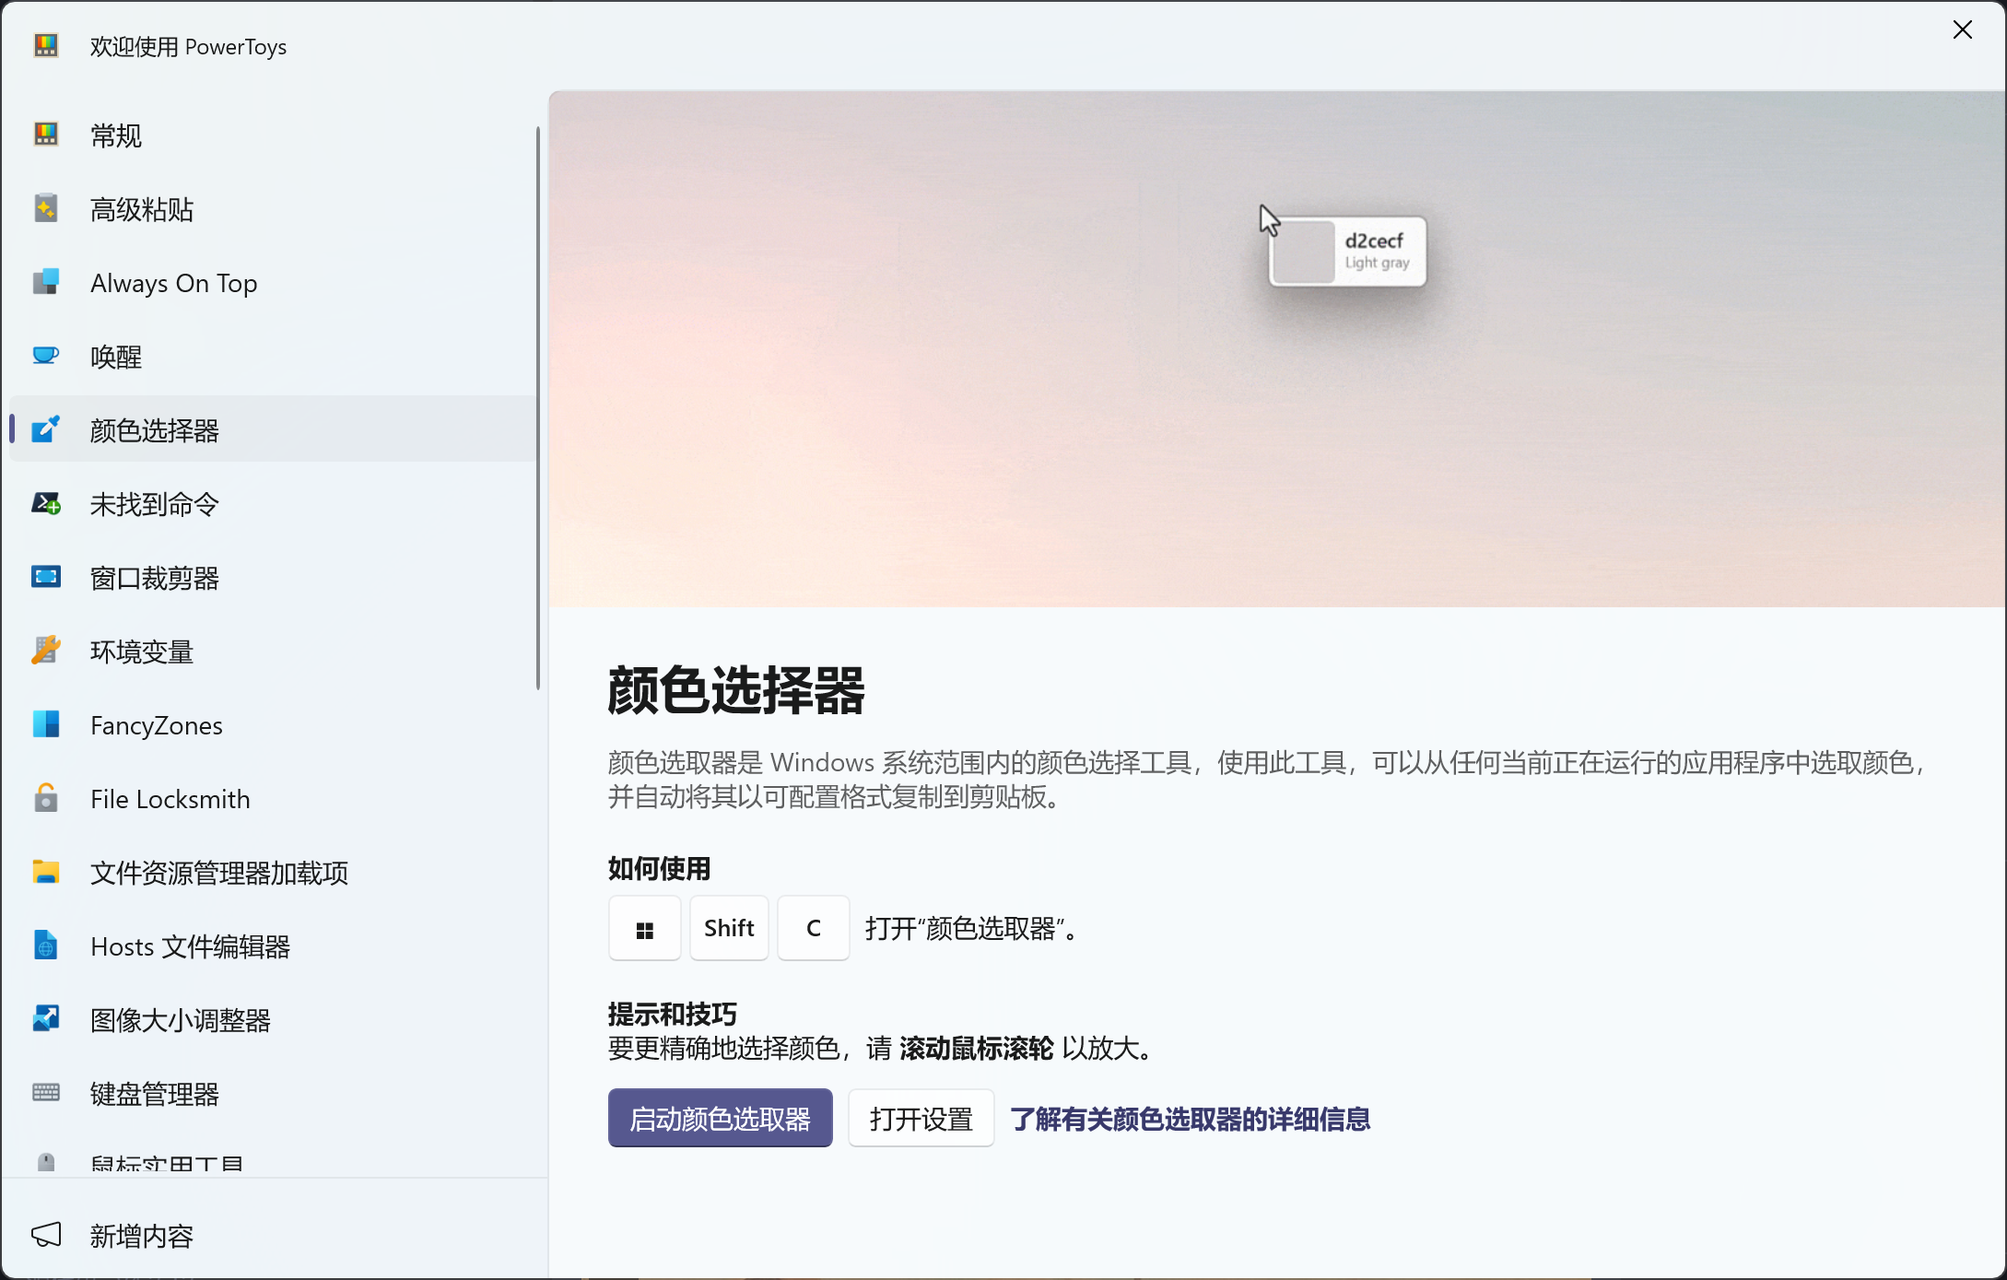Open 未找到命令 in the sidebar
Image resolution: width=2007 pixels, height=1280 pixels.
(x=273, y=504)
